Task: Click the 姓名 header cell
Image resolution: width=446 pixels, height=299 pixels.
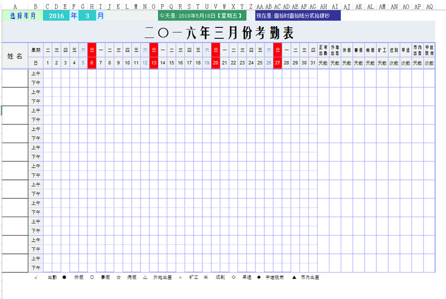Action: coord(15,56)
